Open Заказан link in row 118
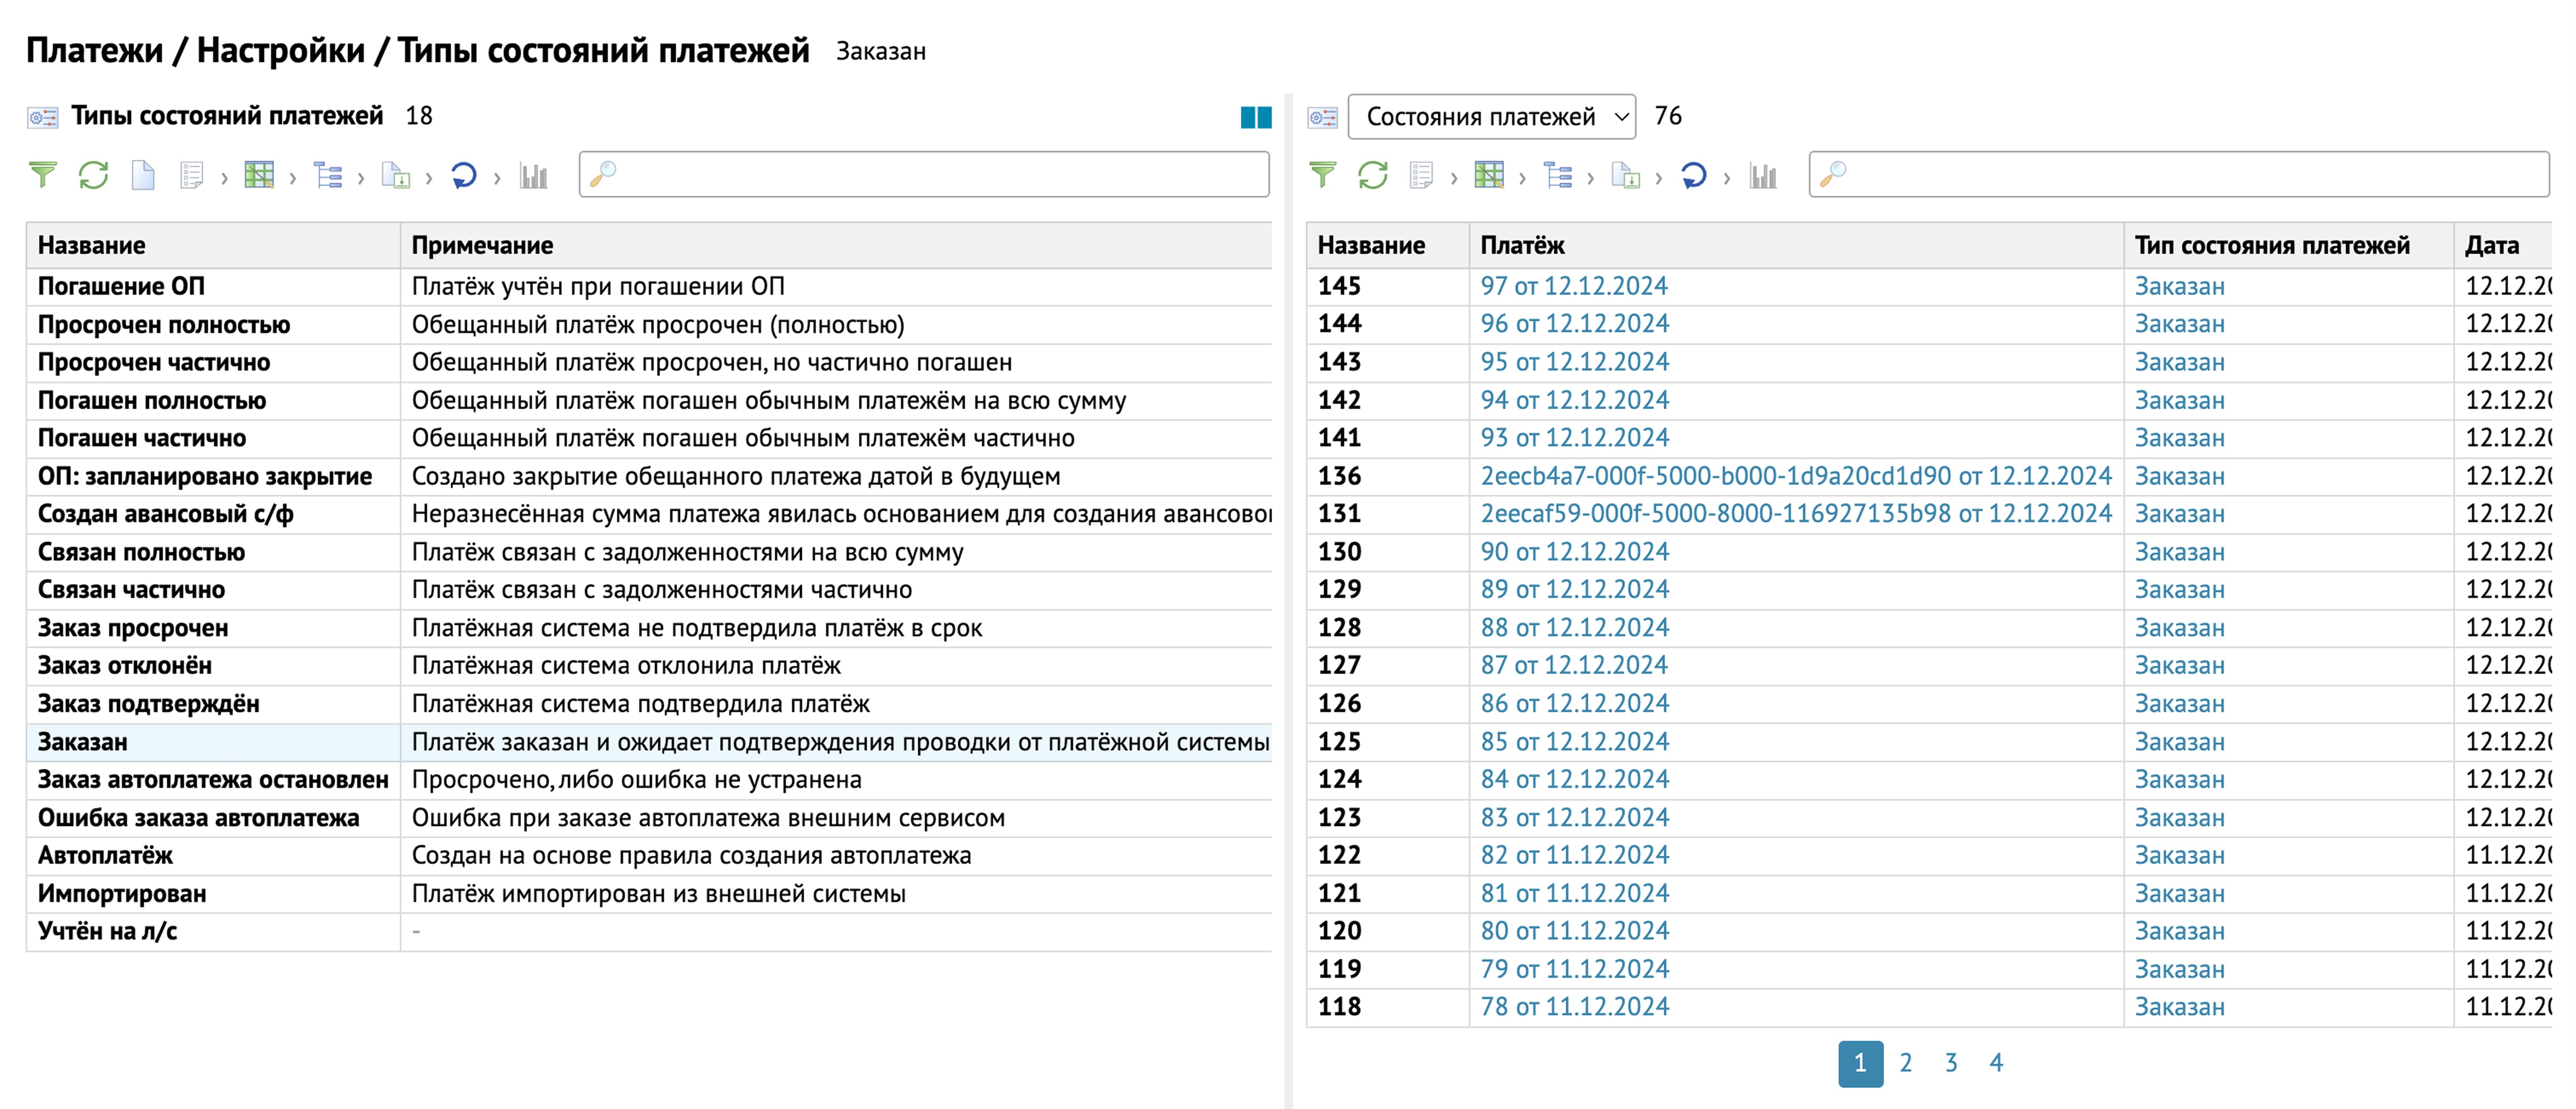 [2180, 1007]
